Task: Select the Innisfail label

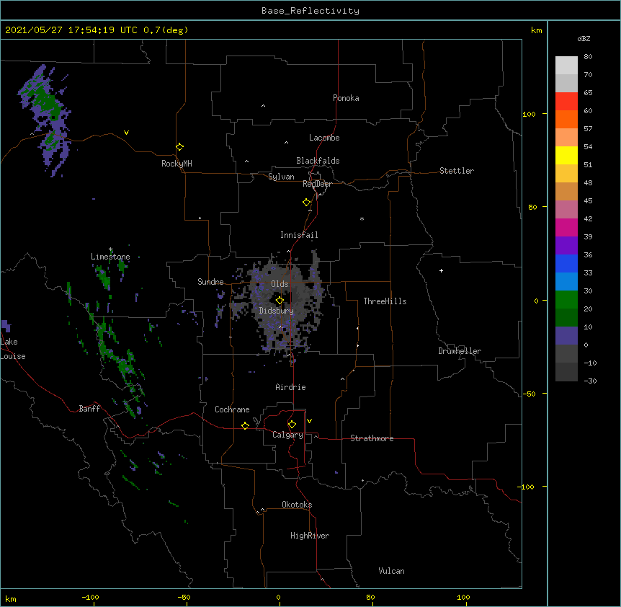Action: point(299,235)
